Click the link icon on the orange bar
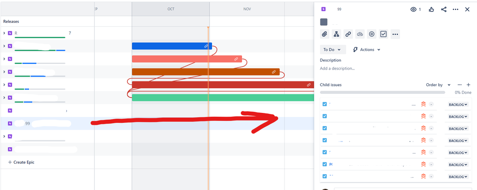The width and height of the screenshot is (477, 190). point(274,72)
